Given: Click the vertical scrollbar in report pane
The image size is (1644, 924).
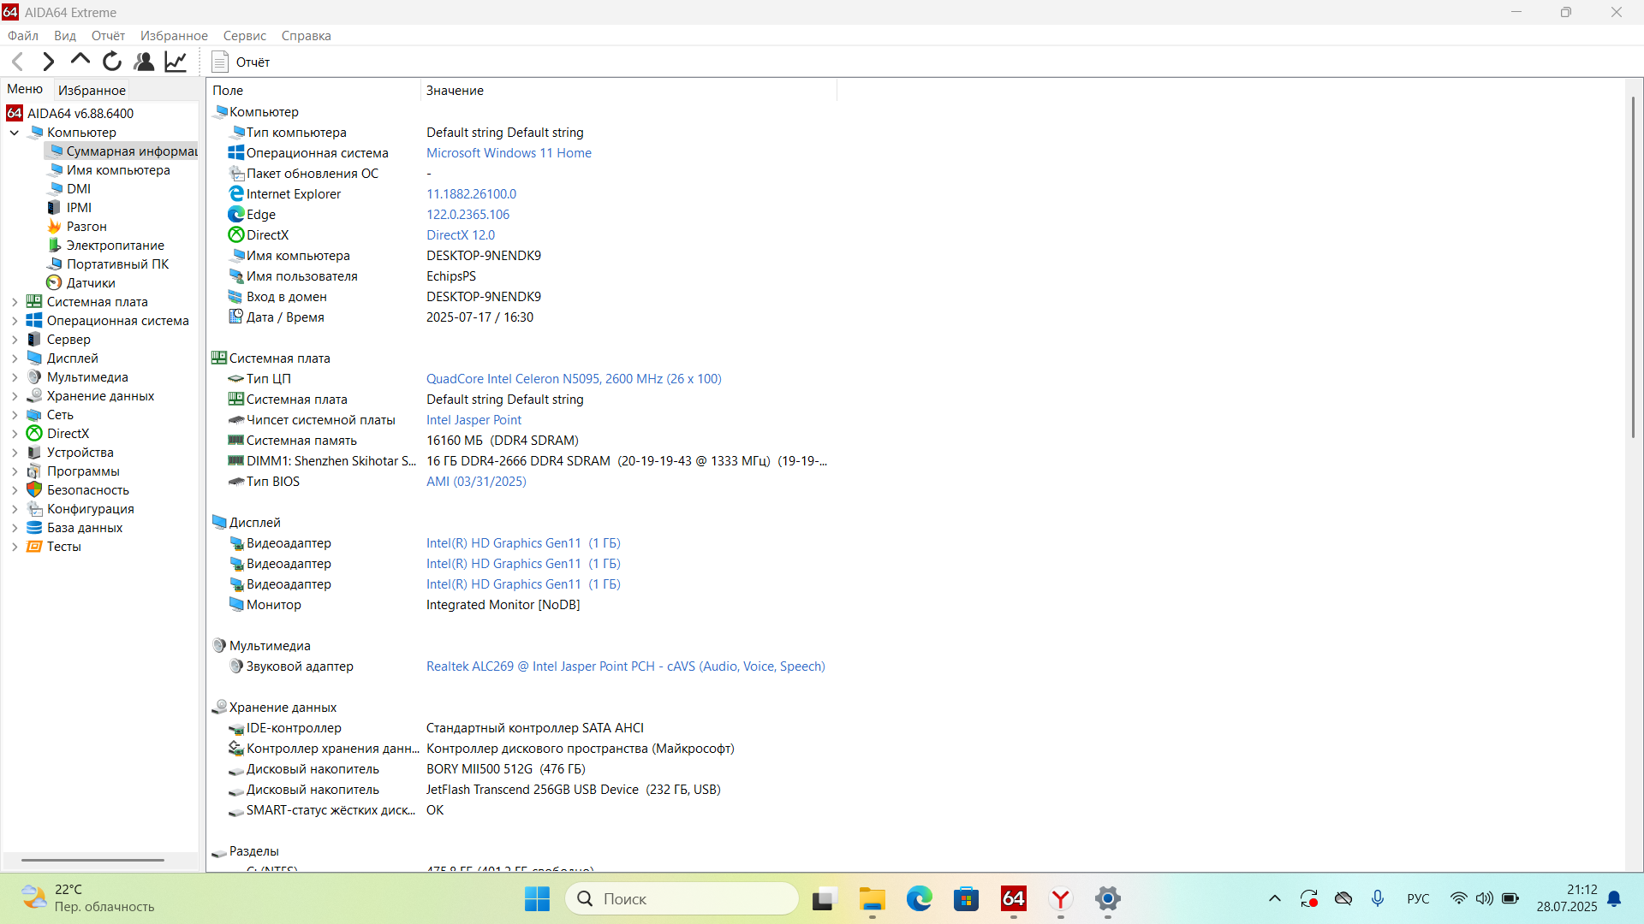Looking at the screenshot, I should pyautogui.click(x=1633, y=265).
